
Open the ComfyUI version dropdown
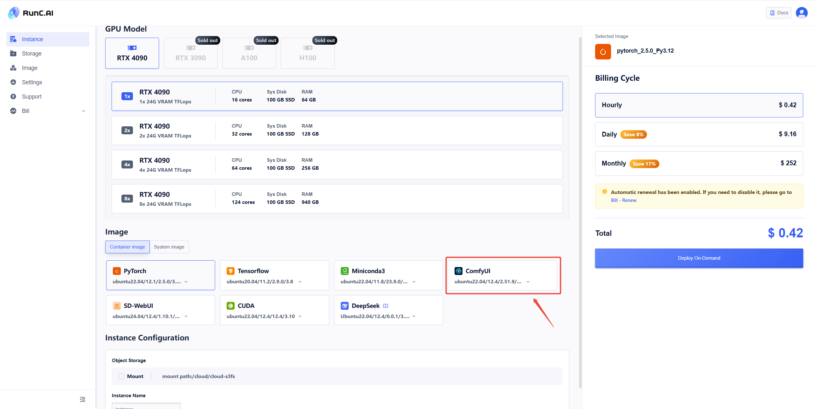(x=528, y=282)
